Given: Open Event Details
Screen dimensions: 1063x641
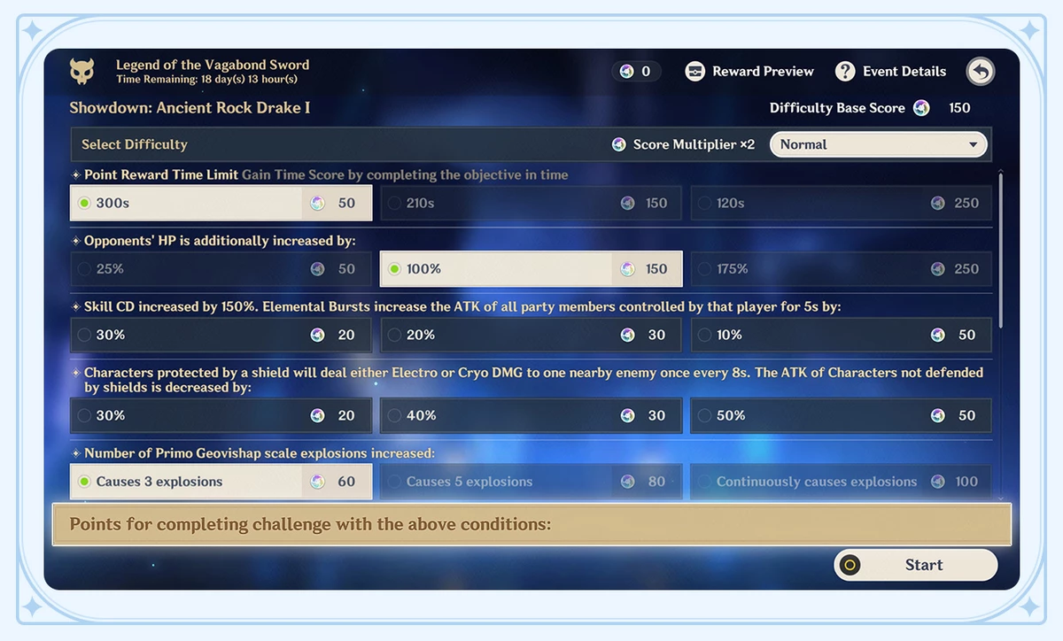Looking at the screenshot, I should (891, 72).
